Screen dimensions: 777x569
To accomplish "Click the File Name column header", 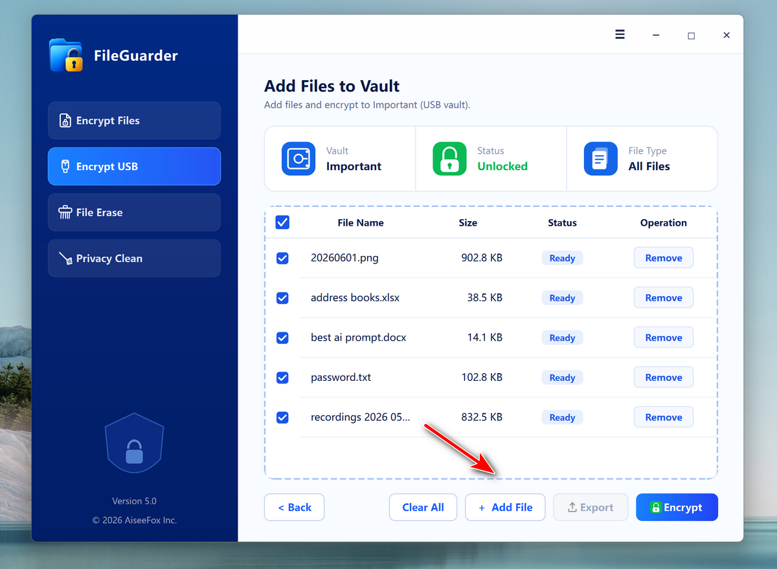I will coord(361,222).
